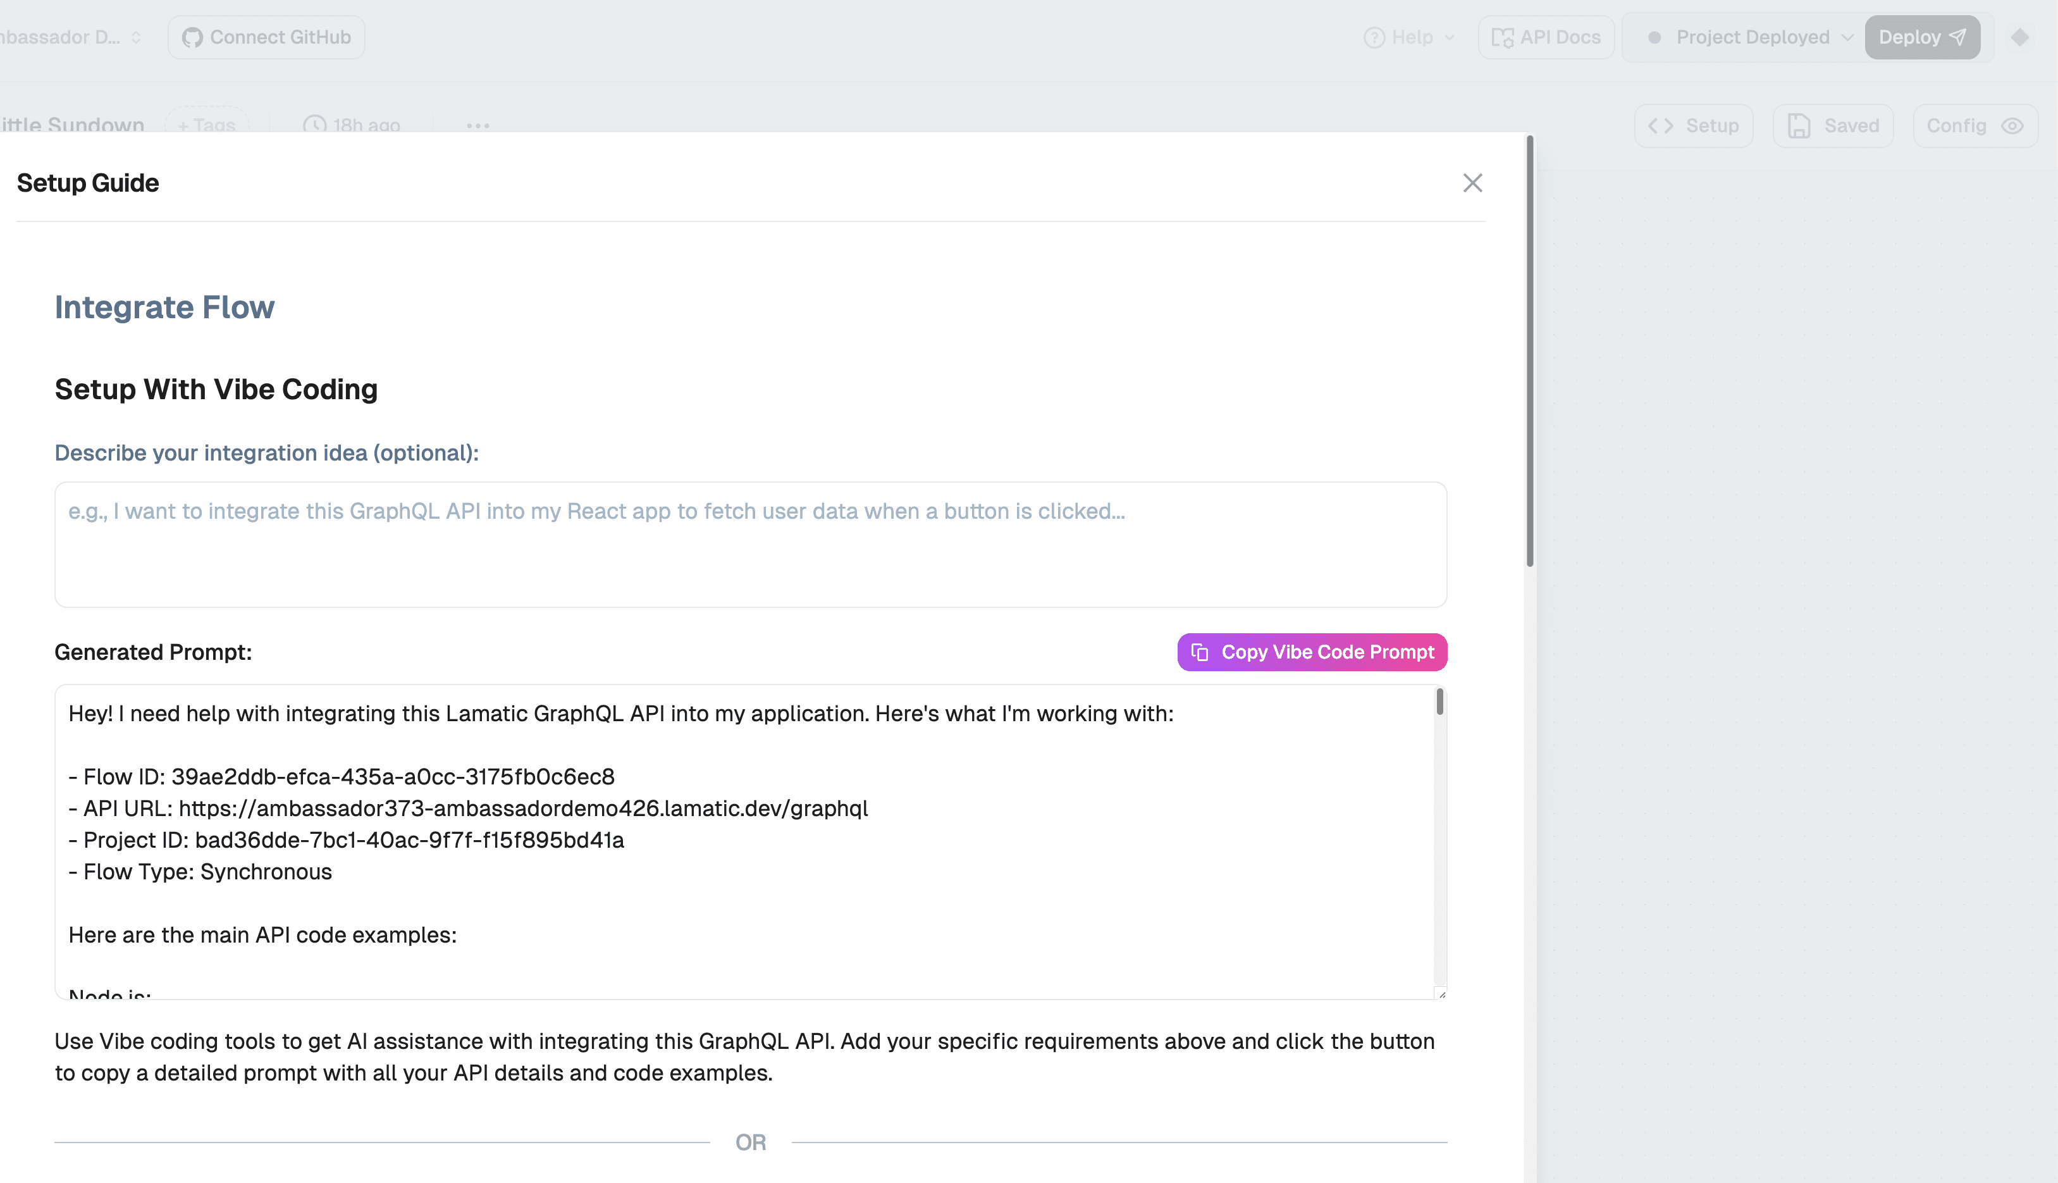Click the GitHub icon in Connect GitHub

click(192, 37)
